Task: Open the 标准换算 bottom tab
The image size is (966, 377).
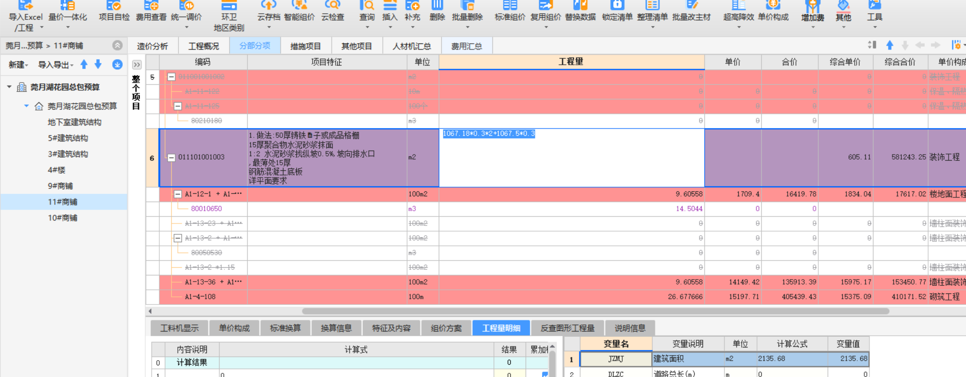Action: 285,328
